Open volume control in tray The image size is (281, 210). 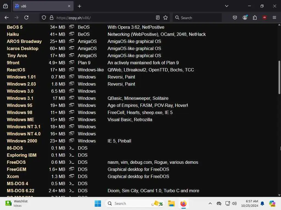click(234, 203)
